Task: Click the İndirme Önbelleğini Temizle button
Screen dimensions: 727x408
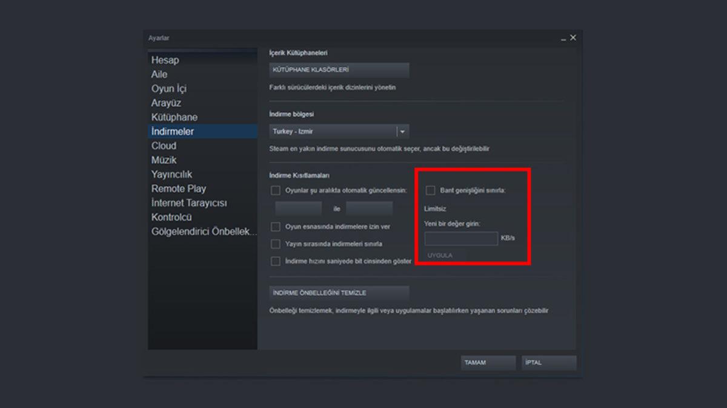Action: coord(339,293)
